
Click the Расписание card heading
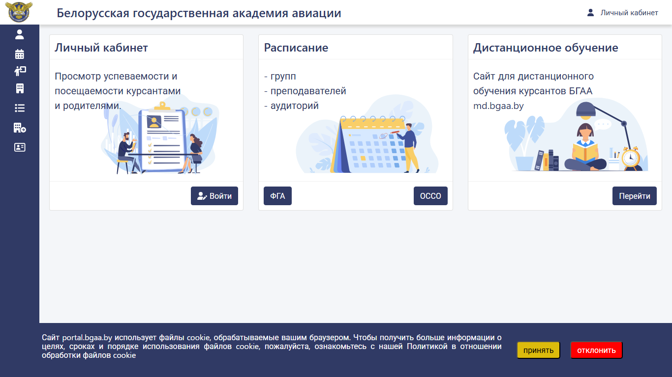point(296,48)
